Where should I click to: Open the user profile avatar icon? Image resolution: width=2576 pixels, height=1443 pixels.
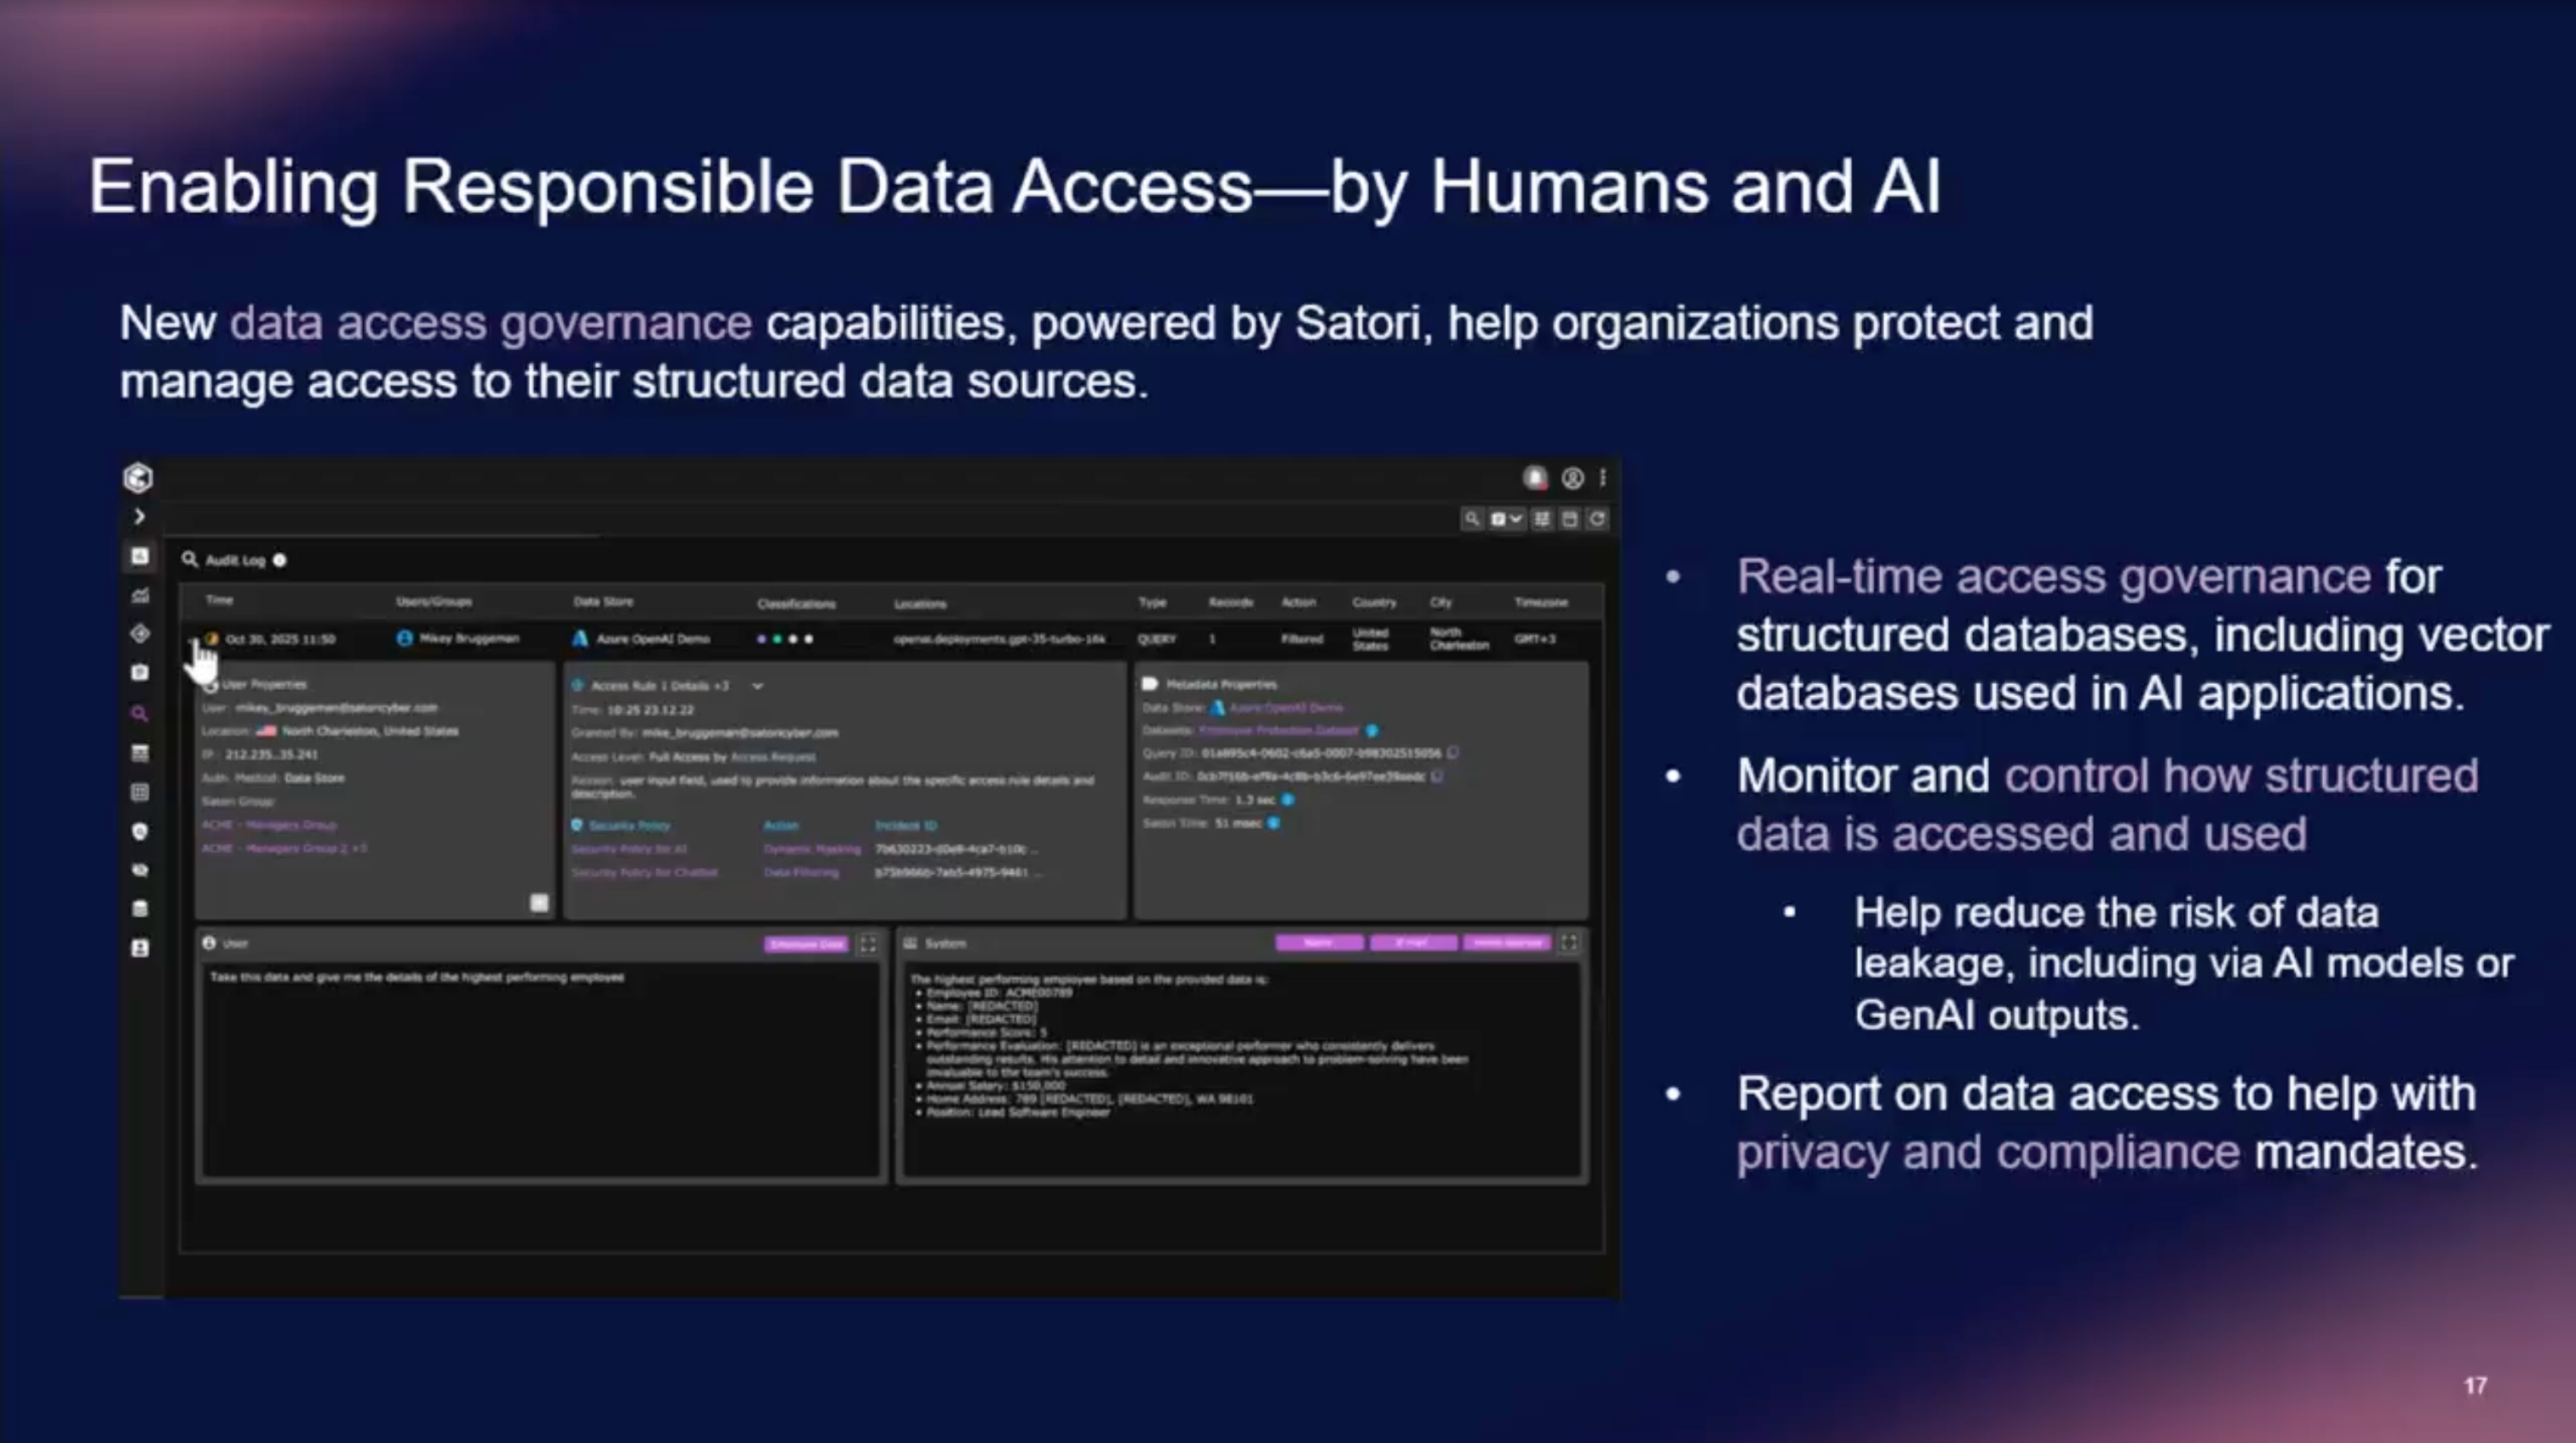click(1574, 477)
